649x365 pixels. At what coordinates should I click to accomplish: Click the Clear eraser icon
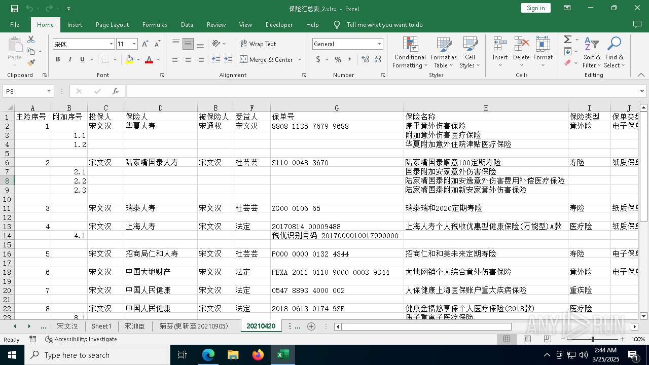(567, 63)
